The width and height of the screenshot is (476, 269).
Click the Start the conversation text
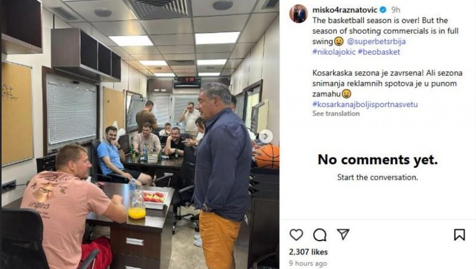[377, 177]
